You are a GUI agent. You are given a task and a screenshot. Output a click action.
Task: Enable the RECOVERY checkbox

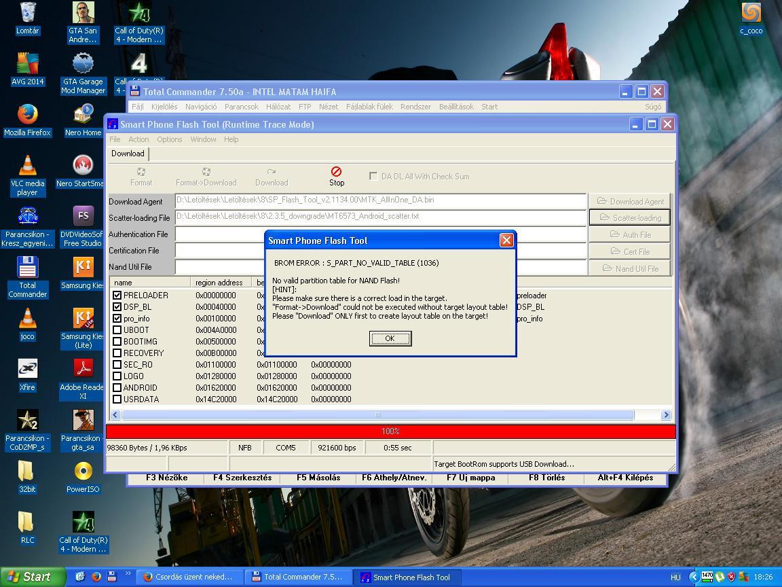[117, 353]
